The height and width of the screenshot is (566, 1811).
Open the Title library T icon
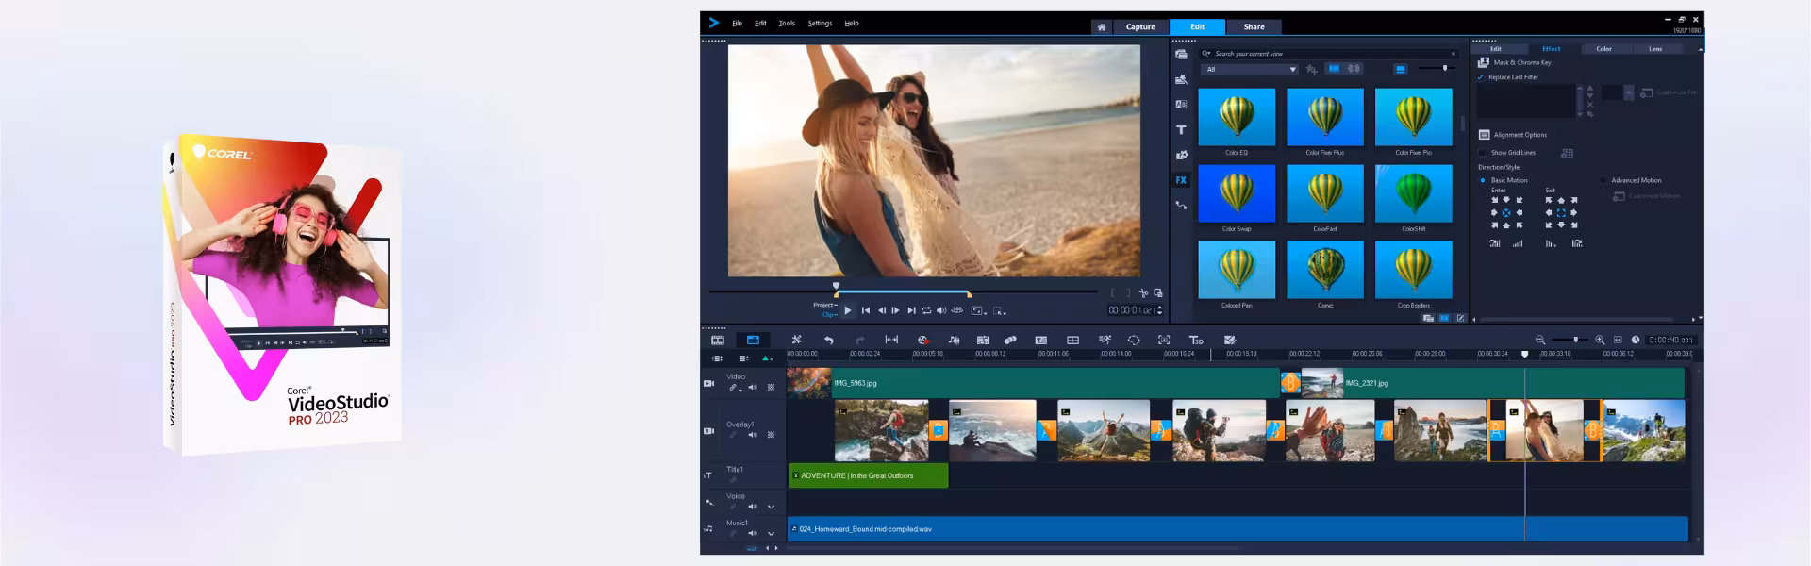click(1181, 130)
